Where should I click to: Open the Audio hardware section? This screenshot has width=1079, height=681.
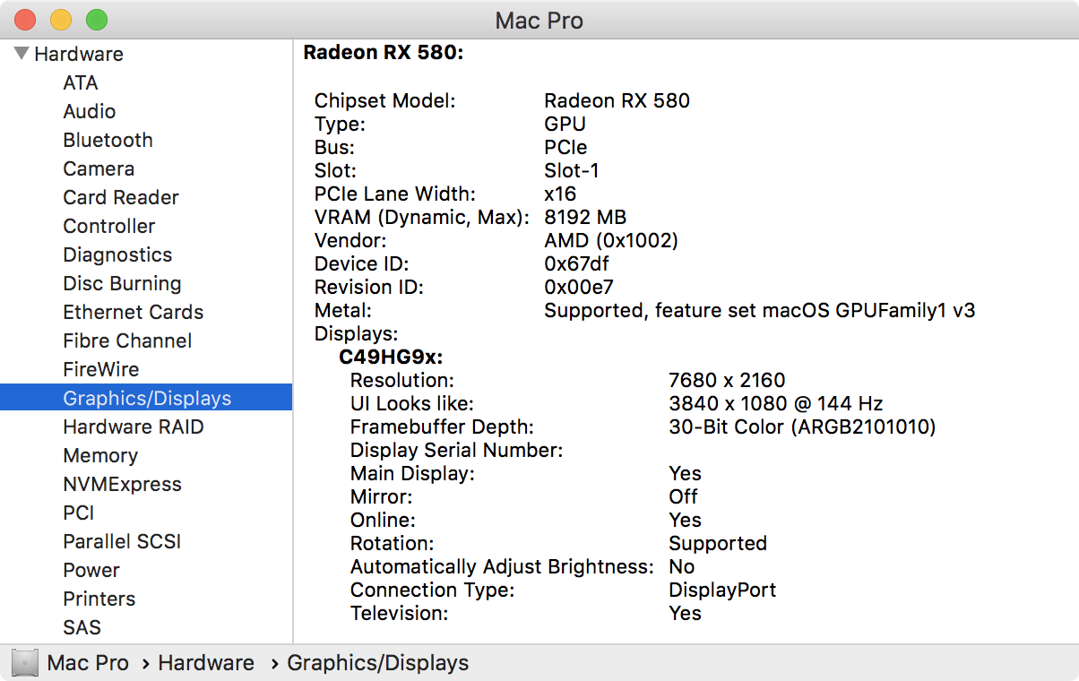(90, 111)
